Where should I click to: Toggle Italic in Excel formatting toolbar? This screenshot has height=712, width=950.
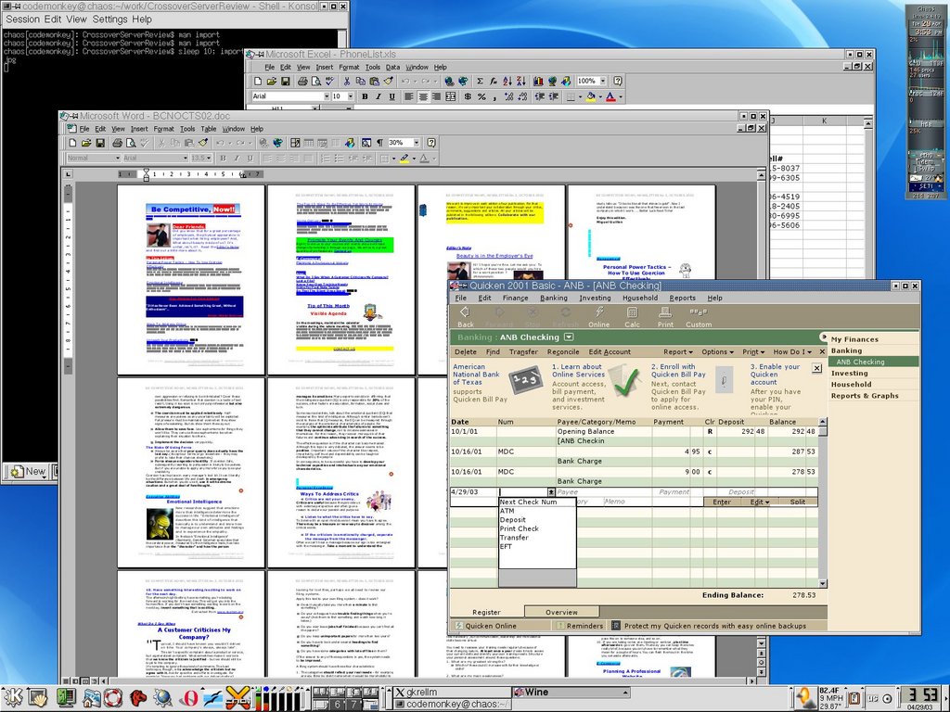(x=379, y=96)
